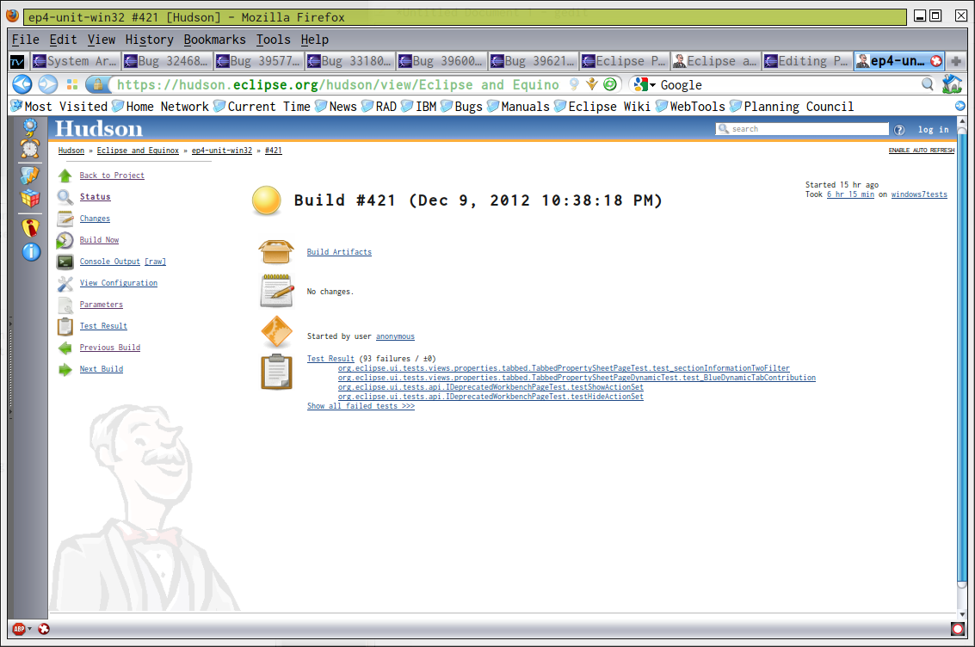
Task: Open the windows7tests node link
Action: (x=919, y=194)
